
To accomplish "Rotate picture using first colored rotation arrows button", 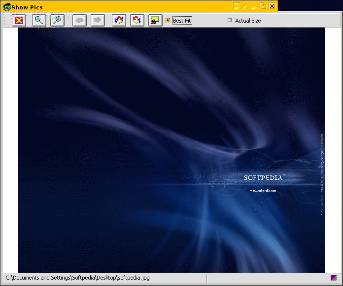I will [119, 21].
